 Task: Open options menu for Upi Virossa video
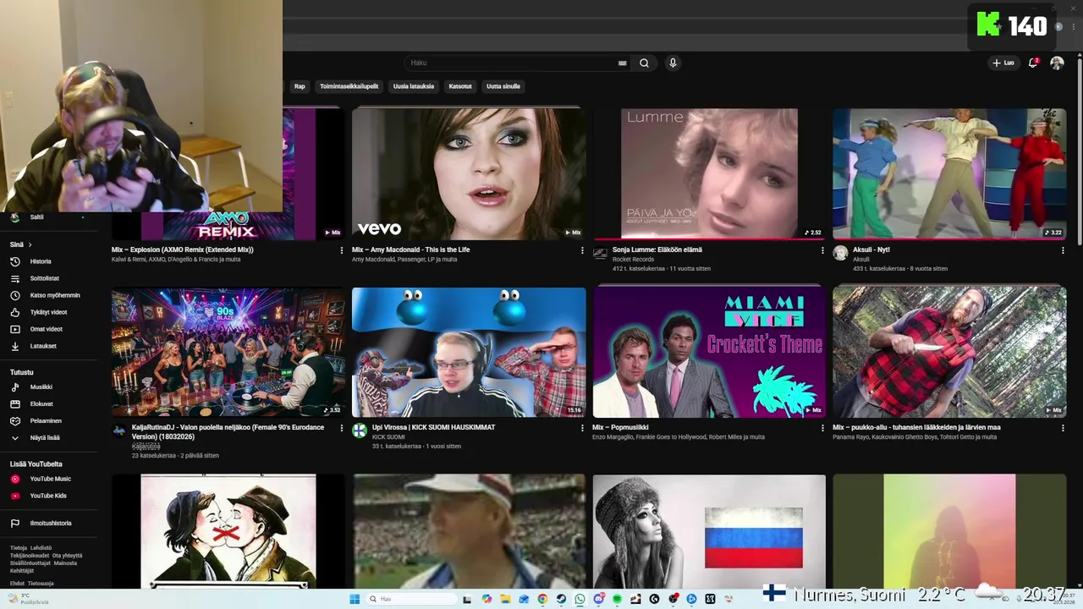582,428
